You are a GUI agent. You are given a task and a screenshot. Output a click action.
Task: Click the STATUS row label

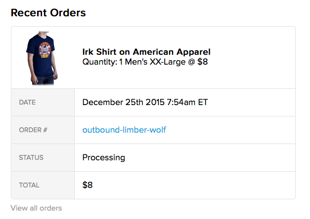pos(31,158)
